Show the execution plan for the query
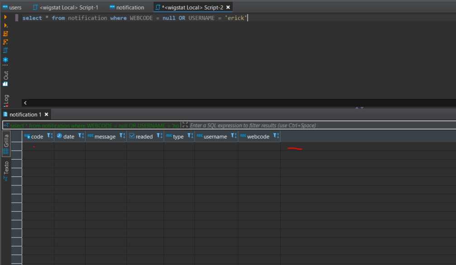 tap(5, 50)
